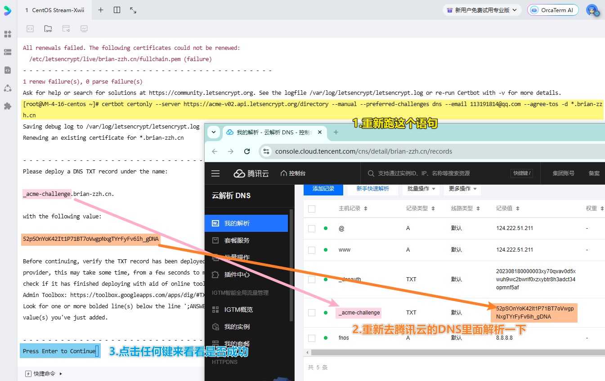Screen dimensions: 605x381
Task: Click the blue 添加记录 button
Action: 323,189
